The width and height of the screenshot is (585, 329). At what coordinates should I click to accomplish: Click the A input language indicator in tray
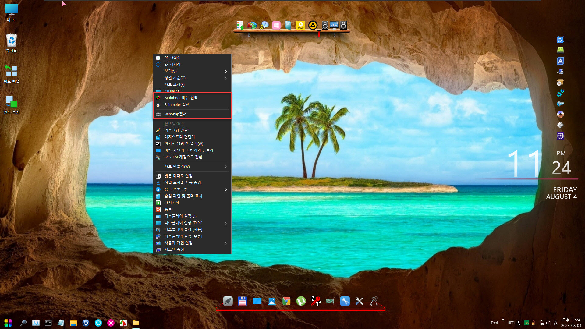coord(555,323)
